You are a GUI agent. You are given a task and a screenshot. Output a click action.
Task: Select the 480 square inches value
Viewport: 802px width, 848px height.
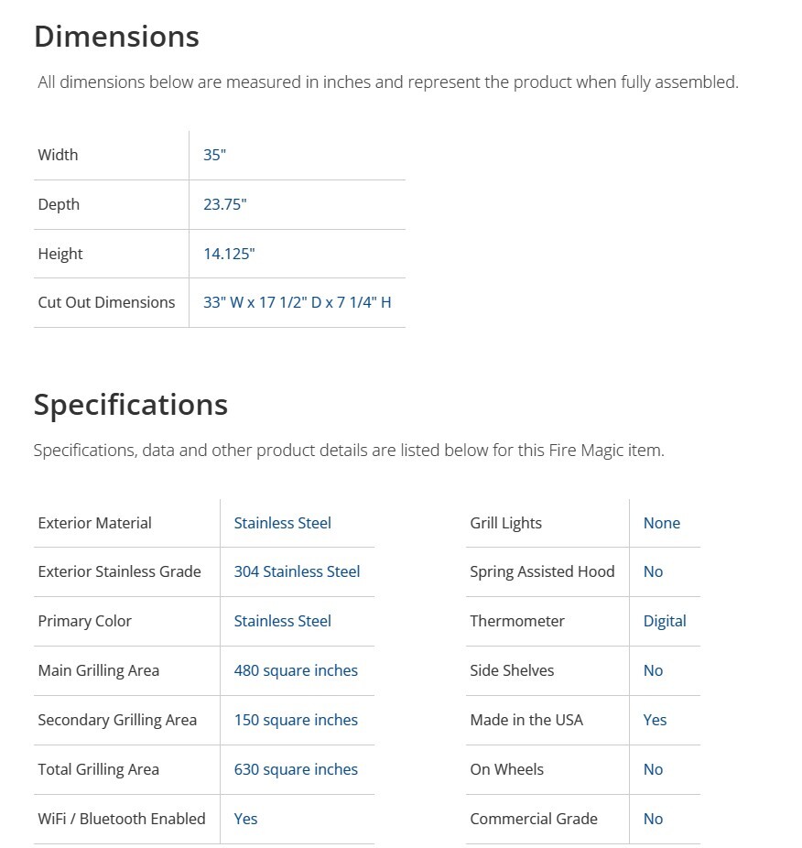(296, 670)
